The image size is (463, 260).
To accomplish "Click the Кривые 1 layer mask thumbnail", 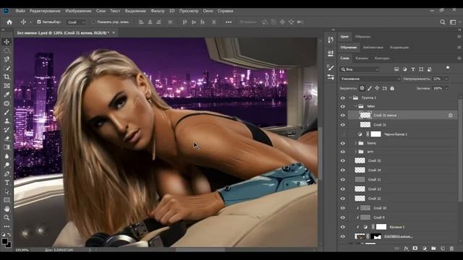I will pyautogui.click(x=381, y=227).
